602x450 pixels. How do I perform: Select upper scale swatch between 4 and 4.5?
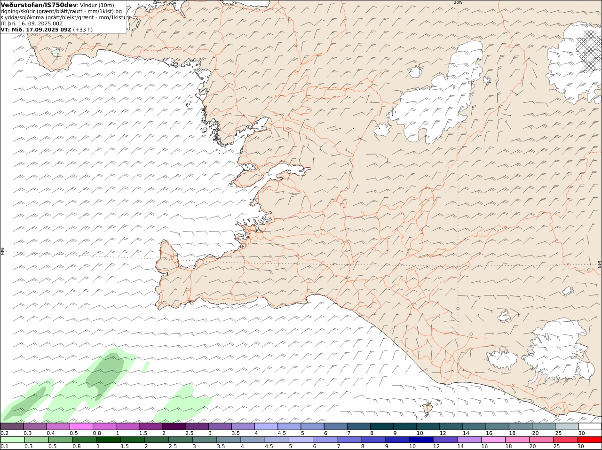coord(266,427)
